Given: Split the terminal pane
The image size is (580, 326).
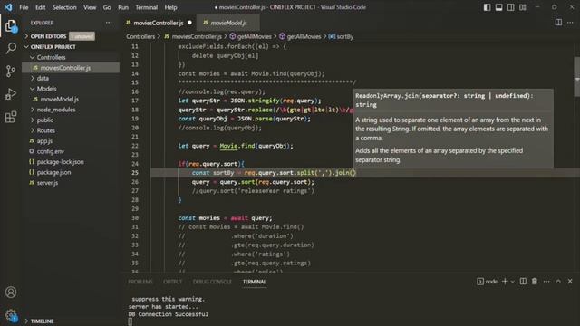Looking at the screenshot, I should click(523, 282).
